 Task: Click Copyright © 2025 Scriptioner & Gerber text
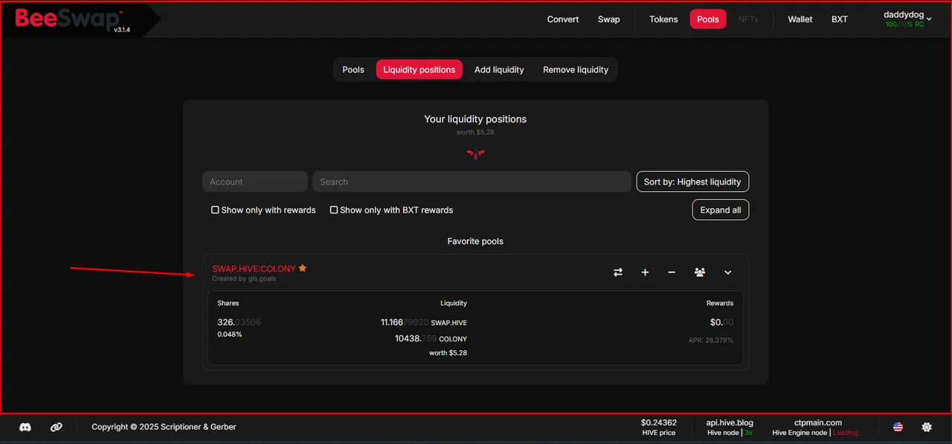pyautogui.click(x=164, y=427)
